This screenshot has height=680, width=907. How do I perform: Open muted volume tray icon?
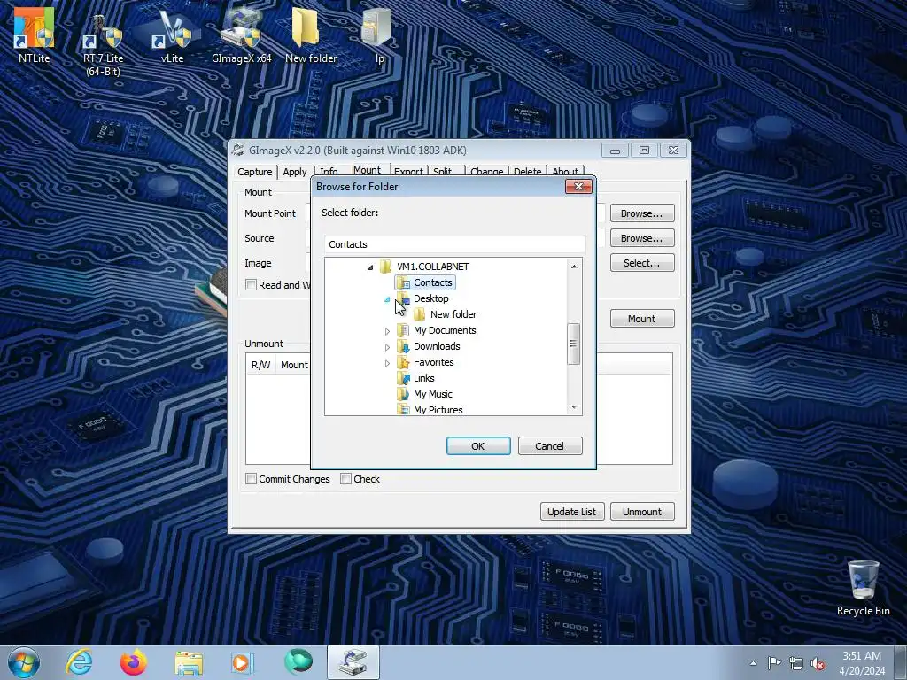coord(818,663)
